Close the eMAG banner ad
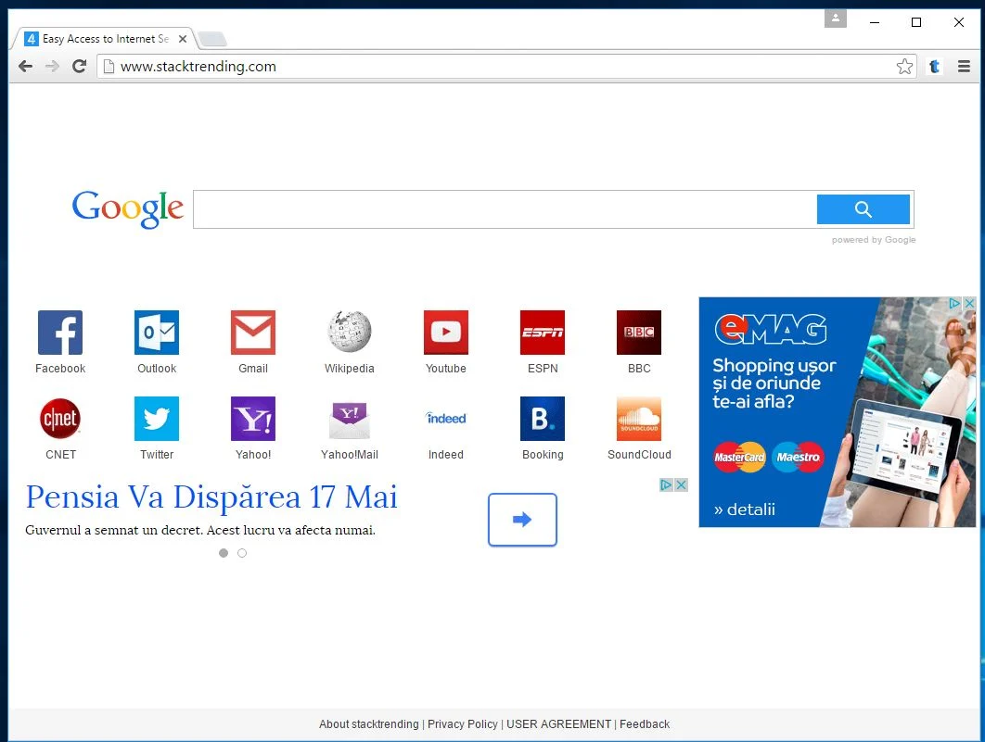The image size is (985, 742). point(969,304)
